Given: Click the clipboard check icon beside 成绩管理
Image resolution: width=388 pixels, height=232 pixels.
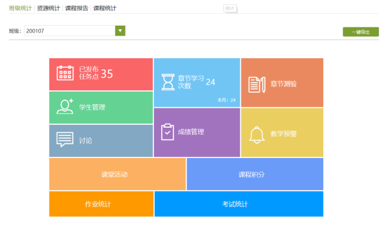Looking at the screenshot, I should point(167,132).
